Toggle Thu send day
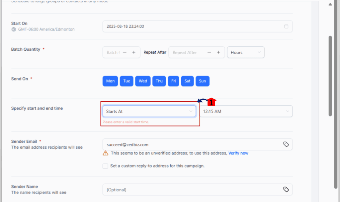 159,81
